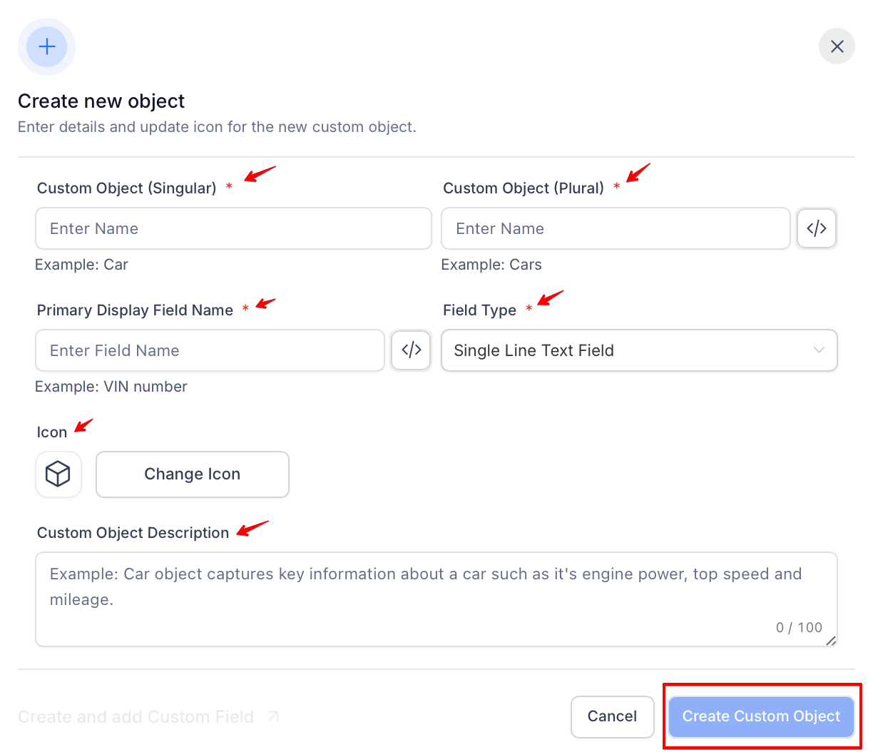Click the arrow icon next to Create and add Custom Field
This screenshot has height=752, width=873.
tap(273, 716)
